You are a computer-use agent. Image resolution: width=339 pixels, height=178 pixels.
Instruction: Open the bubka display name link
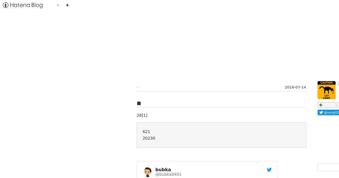[163, 170]
